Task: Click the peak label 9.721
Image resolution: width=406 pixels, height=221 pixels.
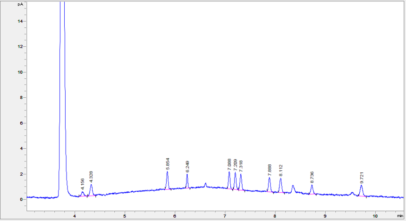Action: click(362, 178)
